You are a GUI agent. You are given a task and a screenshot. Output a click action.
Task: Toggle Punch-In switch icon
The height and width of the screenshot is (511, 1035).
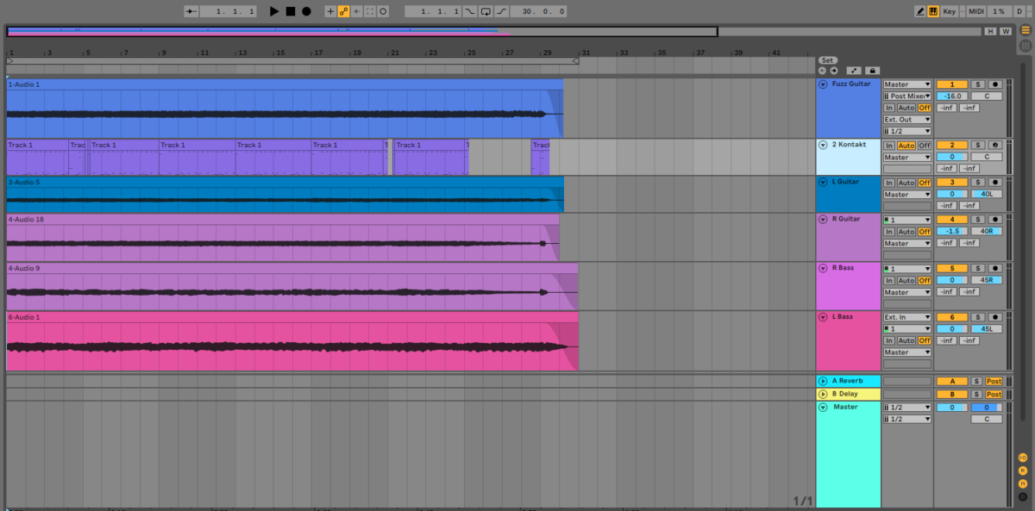[470, 11]
